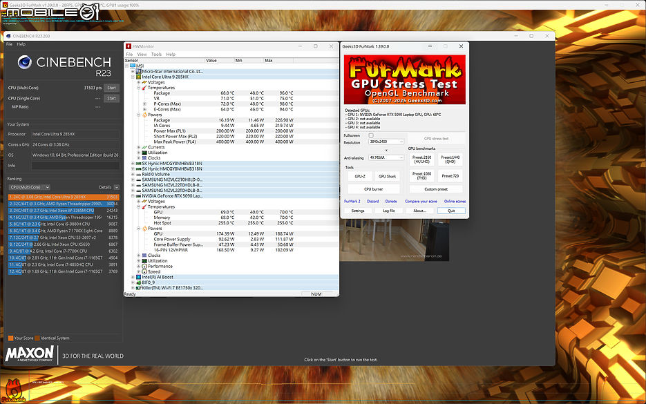
Task: Click the Killer Wi-Fi 7 network adapter icon
Action: [x=139, y=288]
